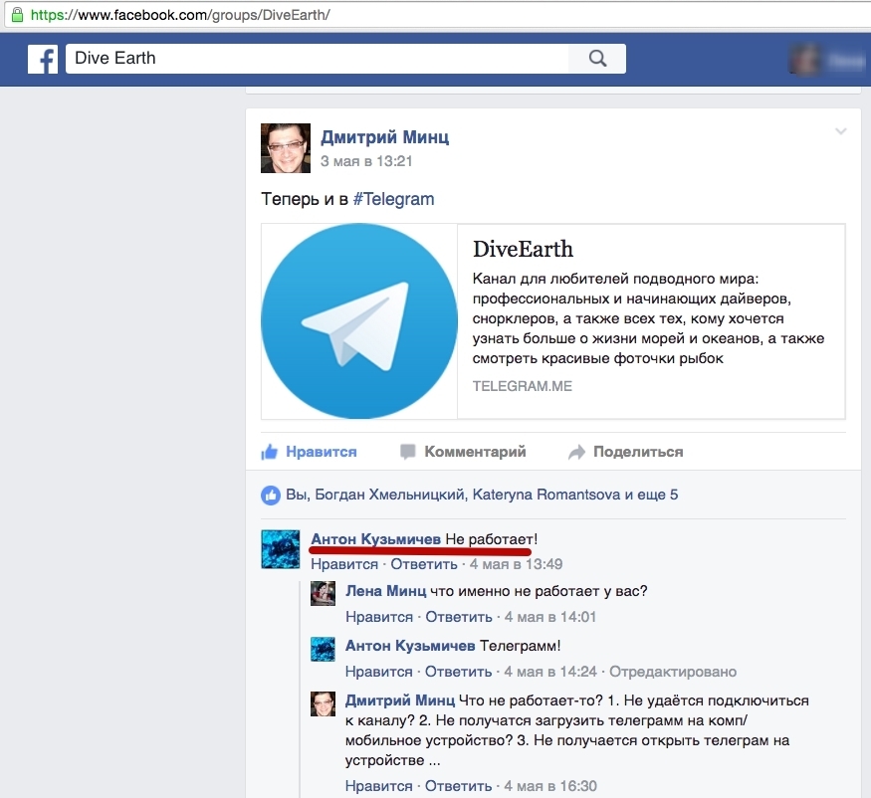Open the #Telegram hashtag link
The height and width of the screenshot is (798, 871).
click(393, 199)
